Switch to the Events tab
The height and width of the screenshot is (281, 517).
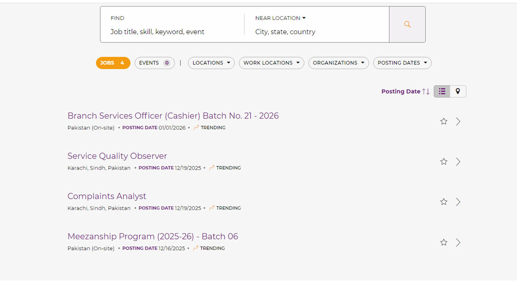(x=154, y=63)
